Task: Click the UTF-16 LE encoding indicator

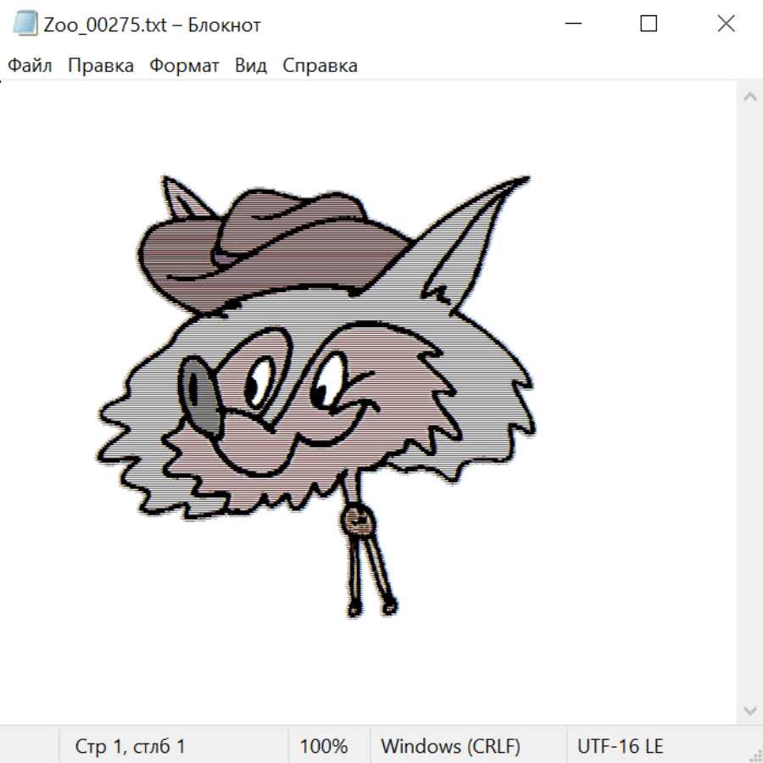Action: coord(620,746)
